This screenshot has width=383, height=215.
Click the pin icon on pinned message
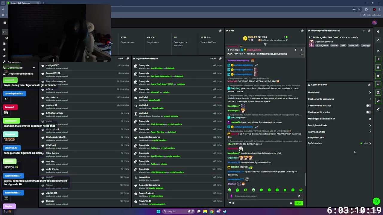pyautogui.click(x=295, y=50)
